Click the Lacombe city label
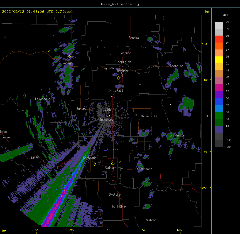240x234 pixels. tap(125, 53)
